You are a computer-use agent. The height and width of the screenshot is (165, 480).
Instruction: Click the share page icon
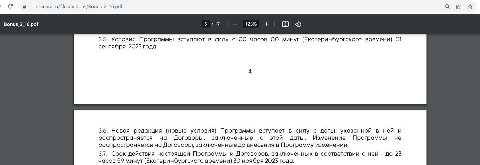point(459,6)
